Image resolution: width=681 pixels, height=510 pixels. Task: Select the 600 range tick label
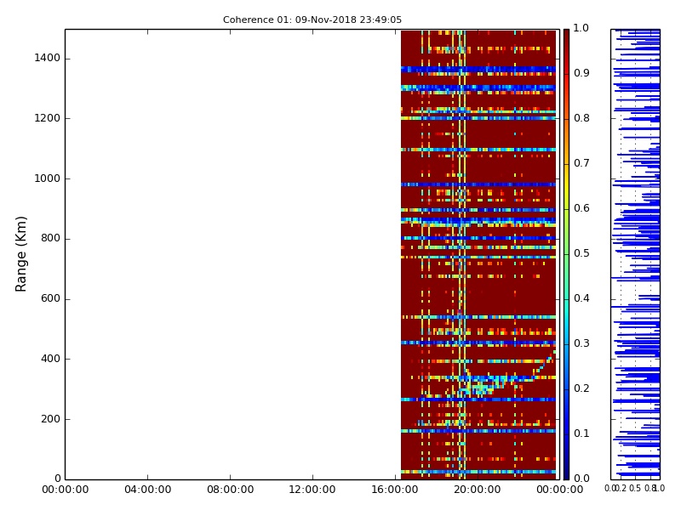tap(50, 299)
